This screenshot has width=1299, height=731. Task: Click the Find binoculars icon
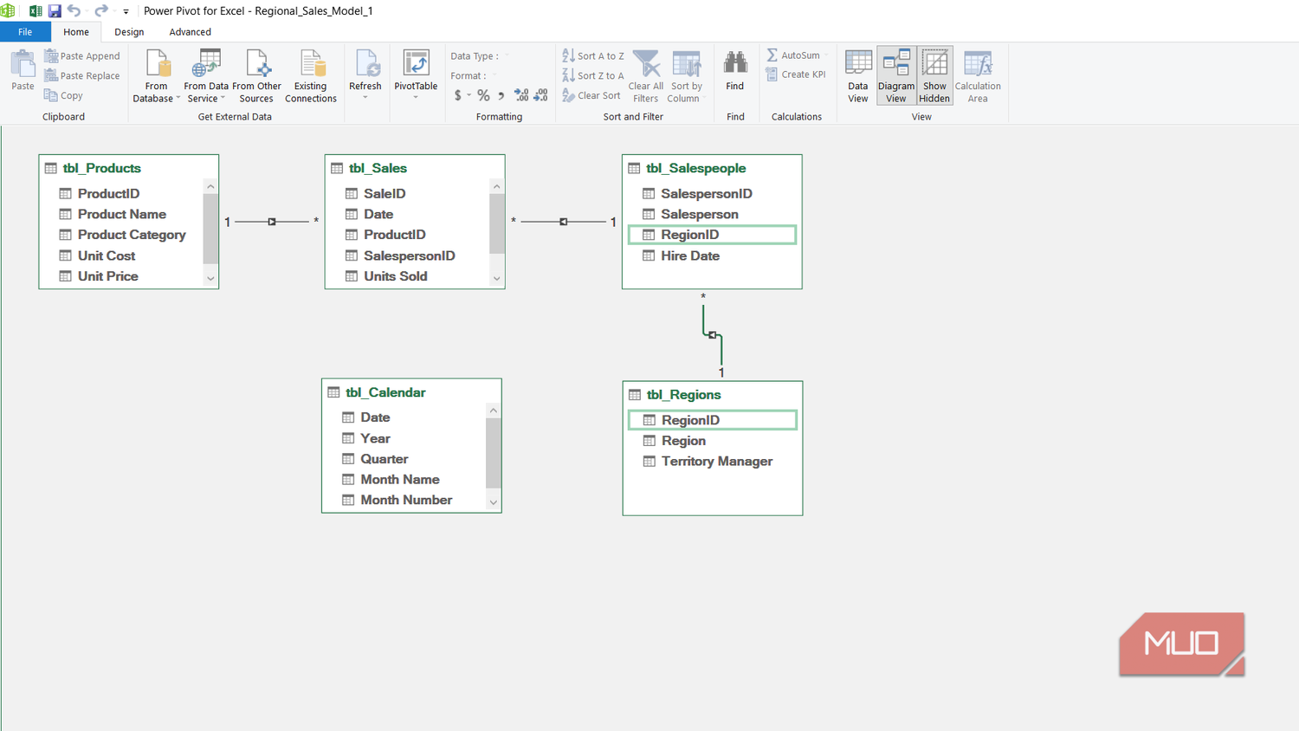[735, 63]
